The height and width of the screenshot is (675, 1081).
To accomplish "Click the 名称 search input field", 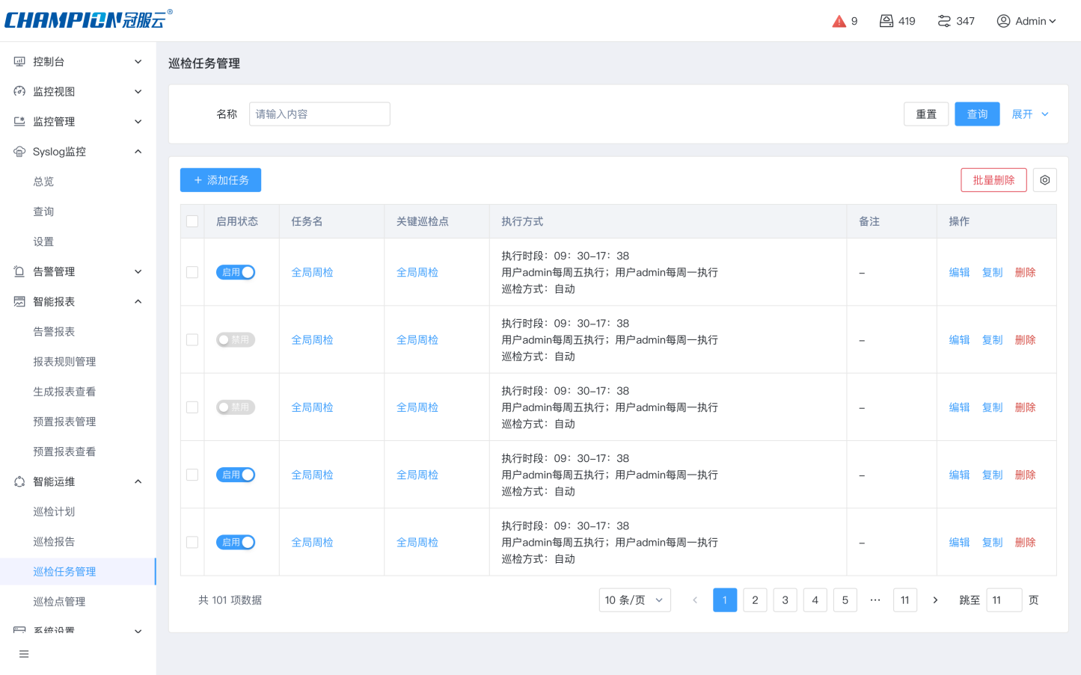I will click(319, 114).
